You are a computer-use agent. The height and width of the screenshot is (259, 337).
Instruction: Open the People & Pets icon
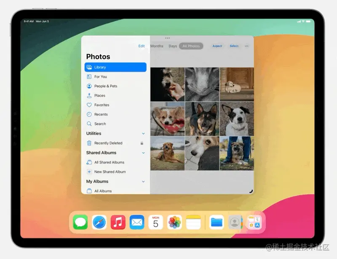point(89,86)
